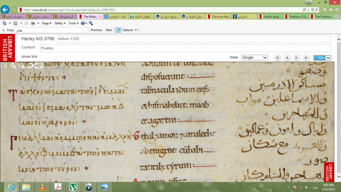Switch manuscript viewer to full screen
The width and height of the screenshot is (341, 192).
[x=39, y=66]
